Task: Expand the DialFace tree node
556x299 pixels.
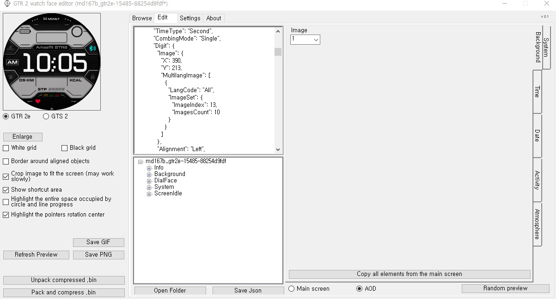Action: click(x=149, y=181)
